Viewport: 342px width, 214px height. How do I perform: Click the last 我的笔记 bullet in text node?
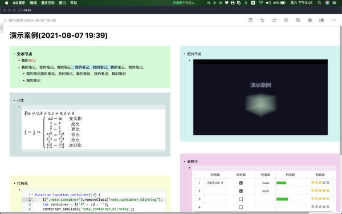click(x=33, y=80)
